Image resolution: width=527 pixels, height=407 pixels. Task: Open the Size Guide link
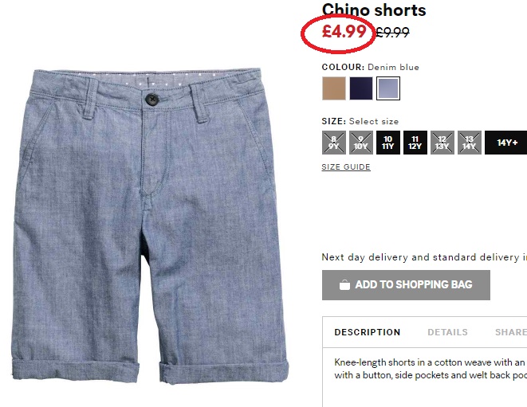[346, 167]
